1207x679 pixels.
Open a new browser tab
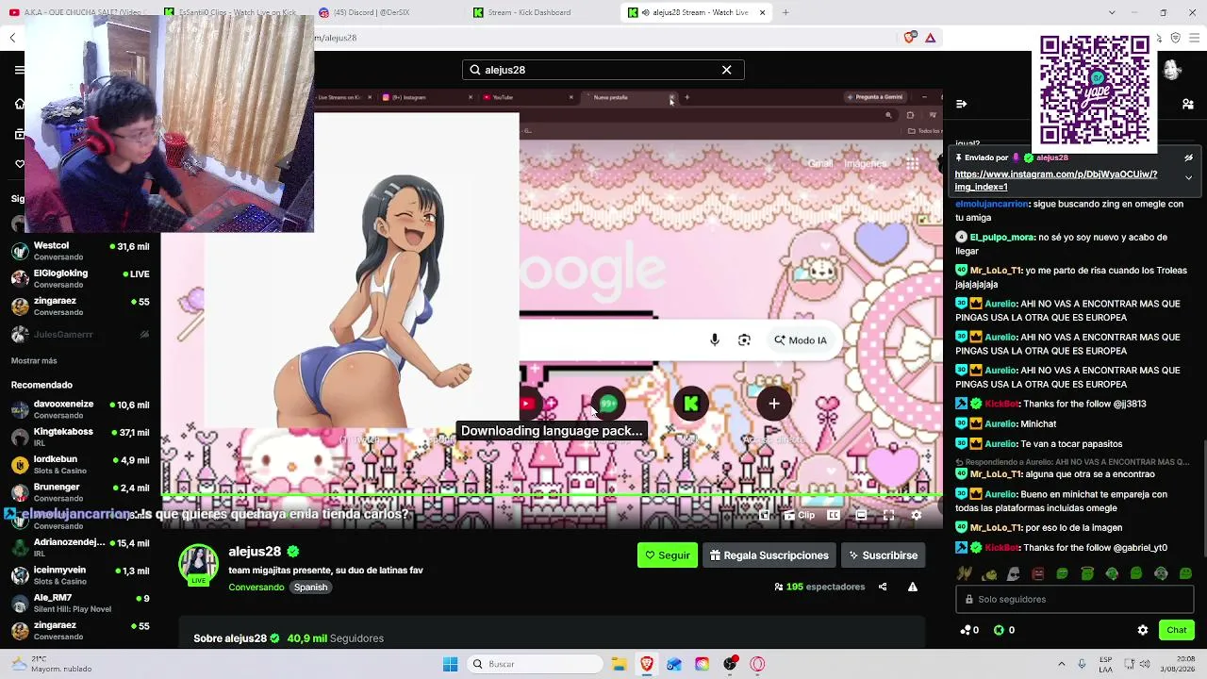click(x=785, y=12)
